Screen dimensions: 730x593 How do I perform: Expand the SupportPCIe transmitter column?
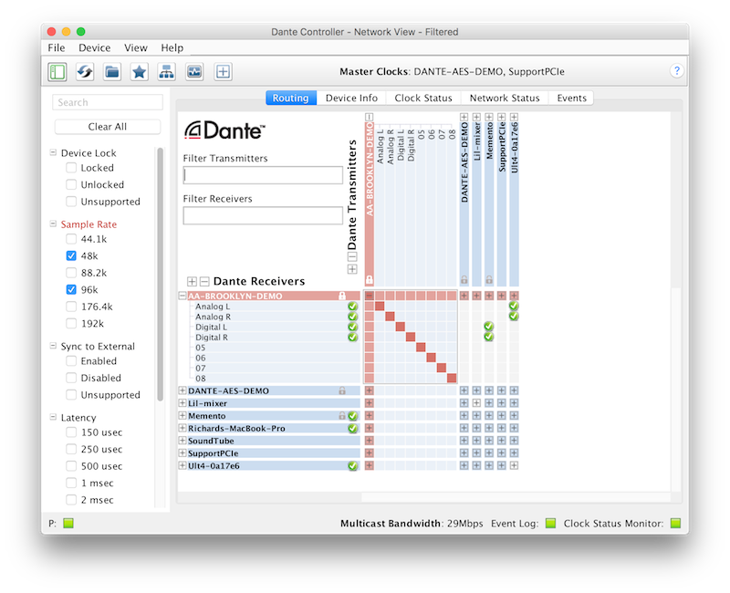click(501, 117)
